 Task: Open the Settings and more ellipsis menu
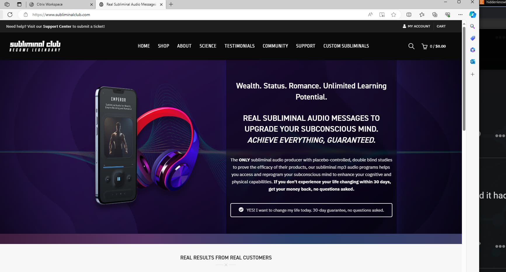[460, 15]
